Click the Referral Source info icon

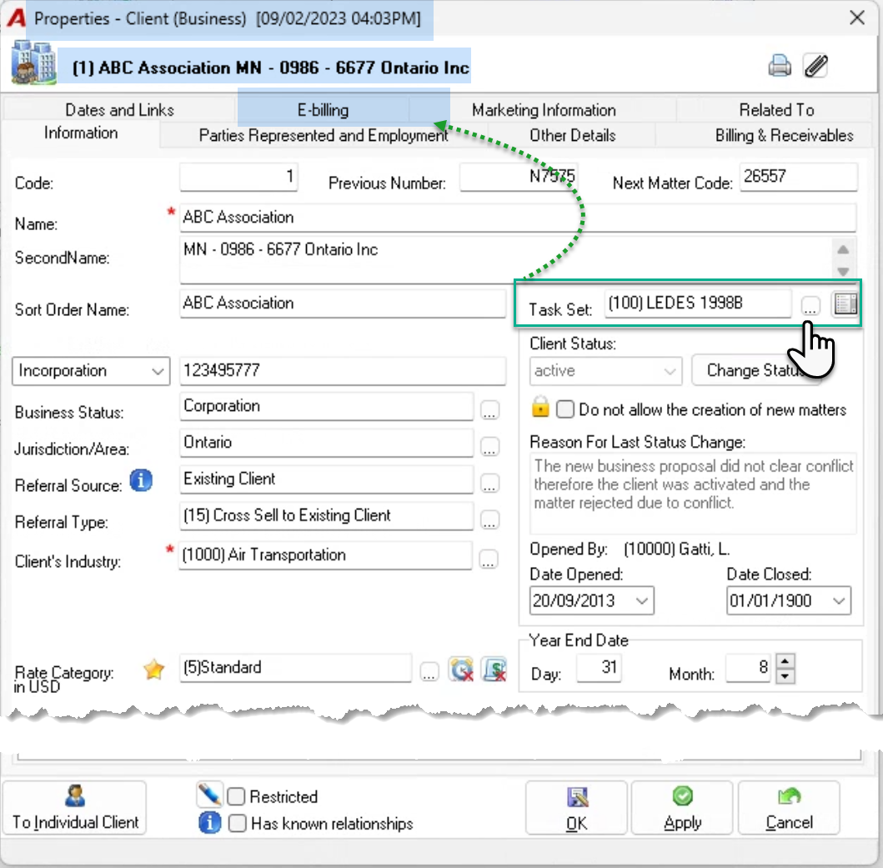click(141, 480)
